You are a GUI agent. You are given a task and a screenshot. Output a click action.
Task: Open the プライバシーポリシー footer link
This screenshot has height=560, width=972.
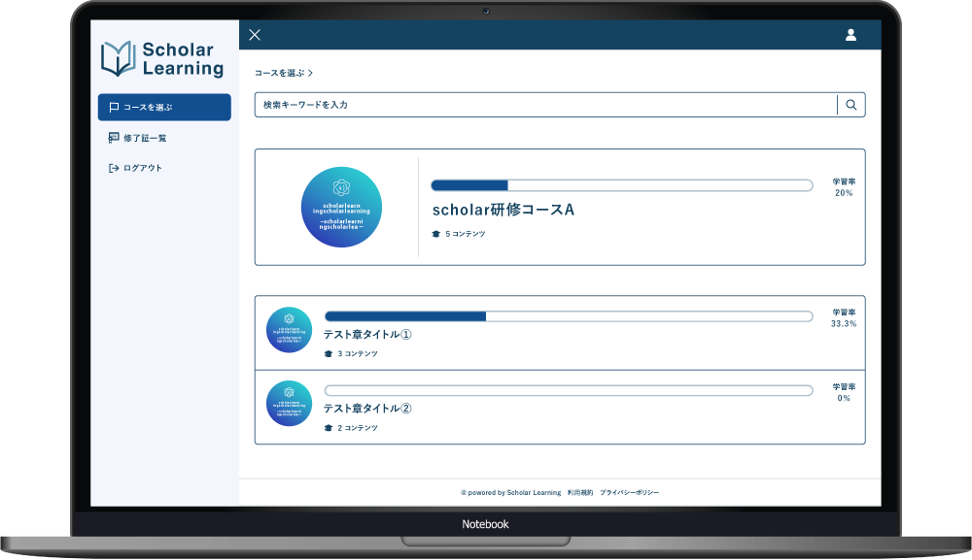pyautogui.click(x=629, y=493)
